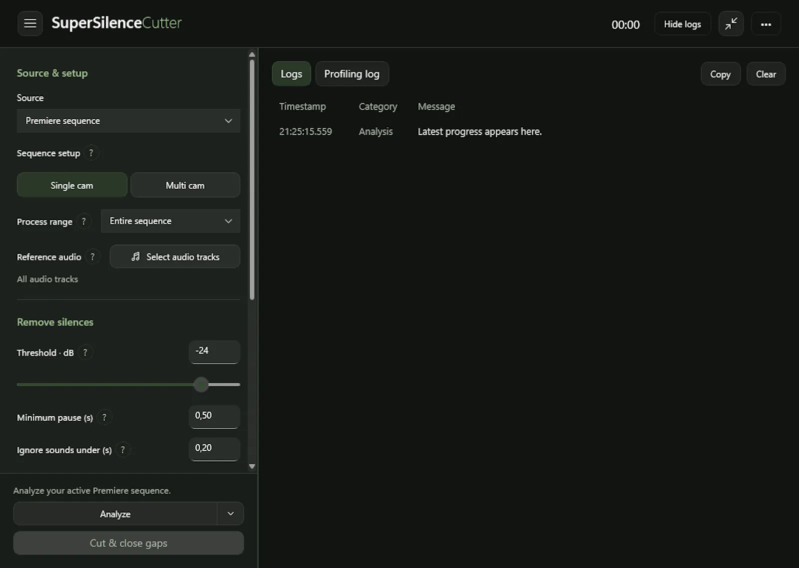
Task: Open the Premiere sequence source dropdown
Action: (x=128, y=121)
